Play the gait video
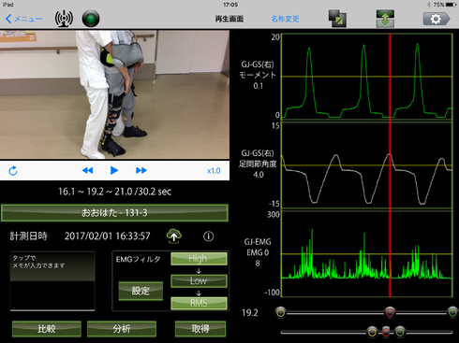This screenshot has height=343, width=459. [x=114, y=170]
